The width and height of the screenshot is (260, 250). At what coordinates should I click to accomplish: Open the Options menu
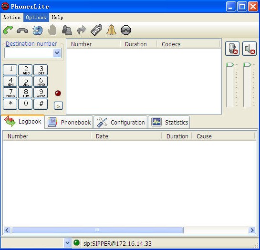(x=36, y=17)
